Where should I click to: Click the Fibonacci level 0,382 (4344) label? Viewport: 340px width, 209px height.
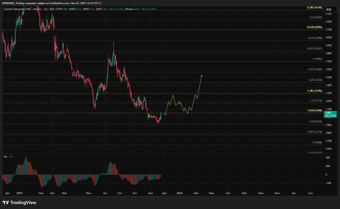(x=314, y=7)
